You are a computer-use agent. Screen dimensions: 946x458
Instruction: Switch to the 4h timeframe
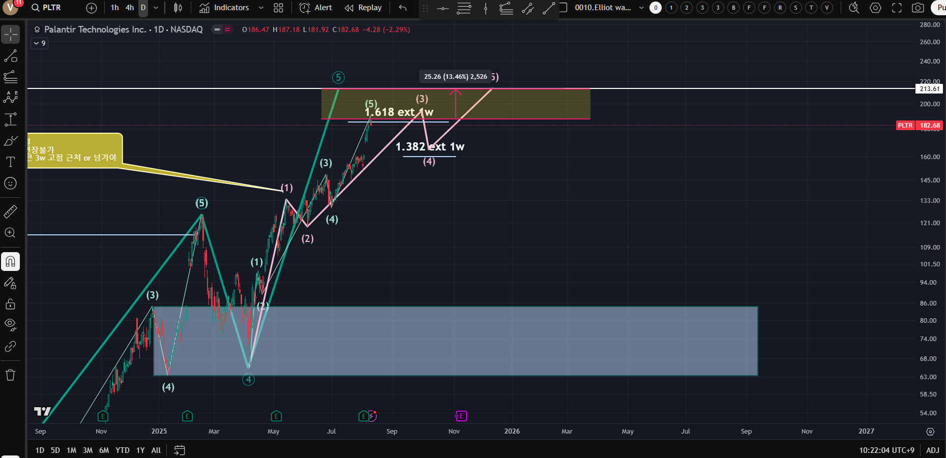130,8
